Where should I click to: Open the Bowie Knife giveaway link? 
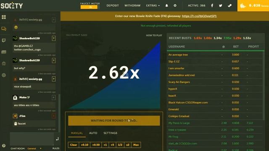(x=199, y=16)
